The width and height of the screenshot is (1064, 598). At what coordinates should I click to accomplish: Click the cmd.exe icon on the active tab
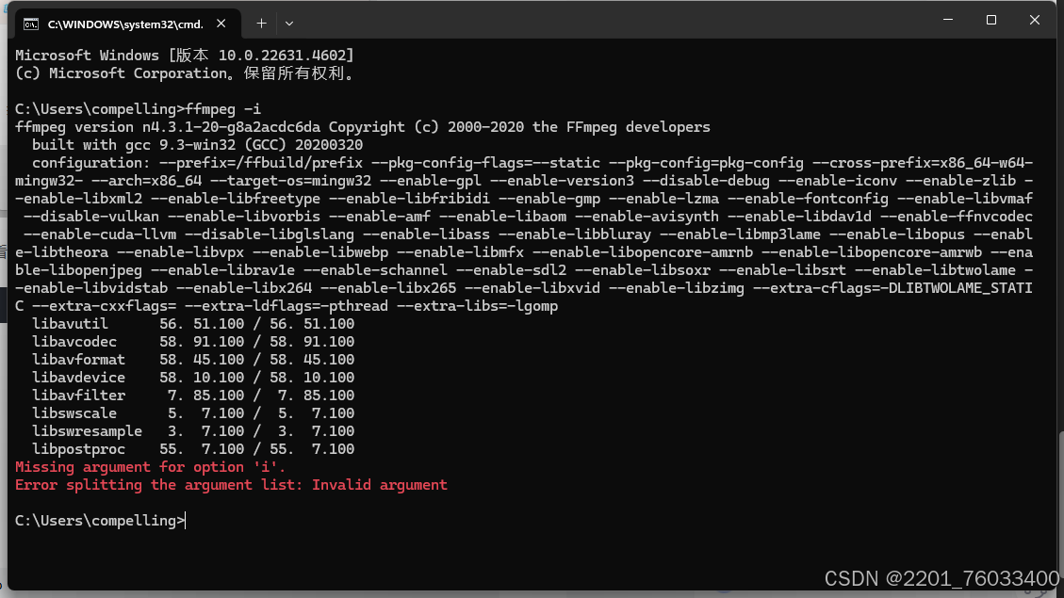click(33, 23)
